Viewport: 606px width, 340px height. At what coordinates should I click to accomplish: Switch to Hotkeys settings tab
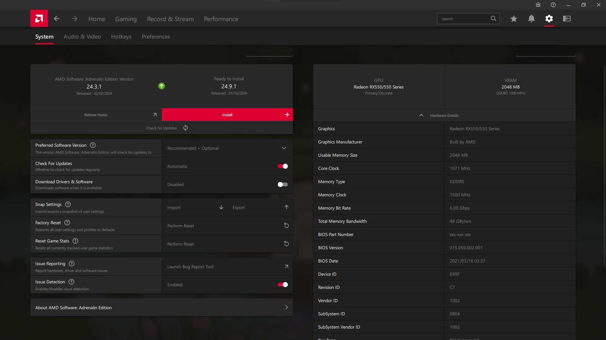point(121,37)
